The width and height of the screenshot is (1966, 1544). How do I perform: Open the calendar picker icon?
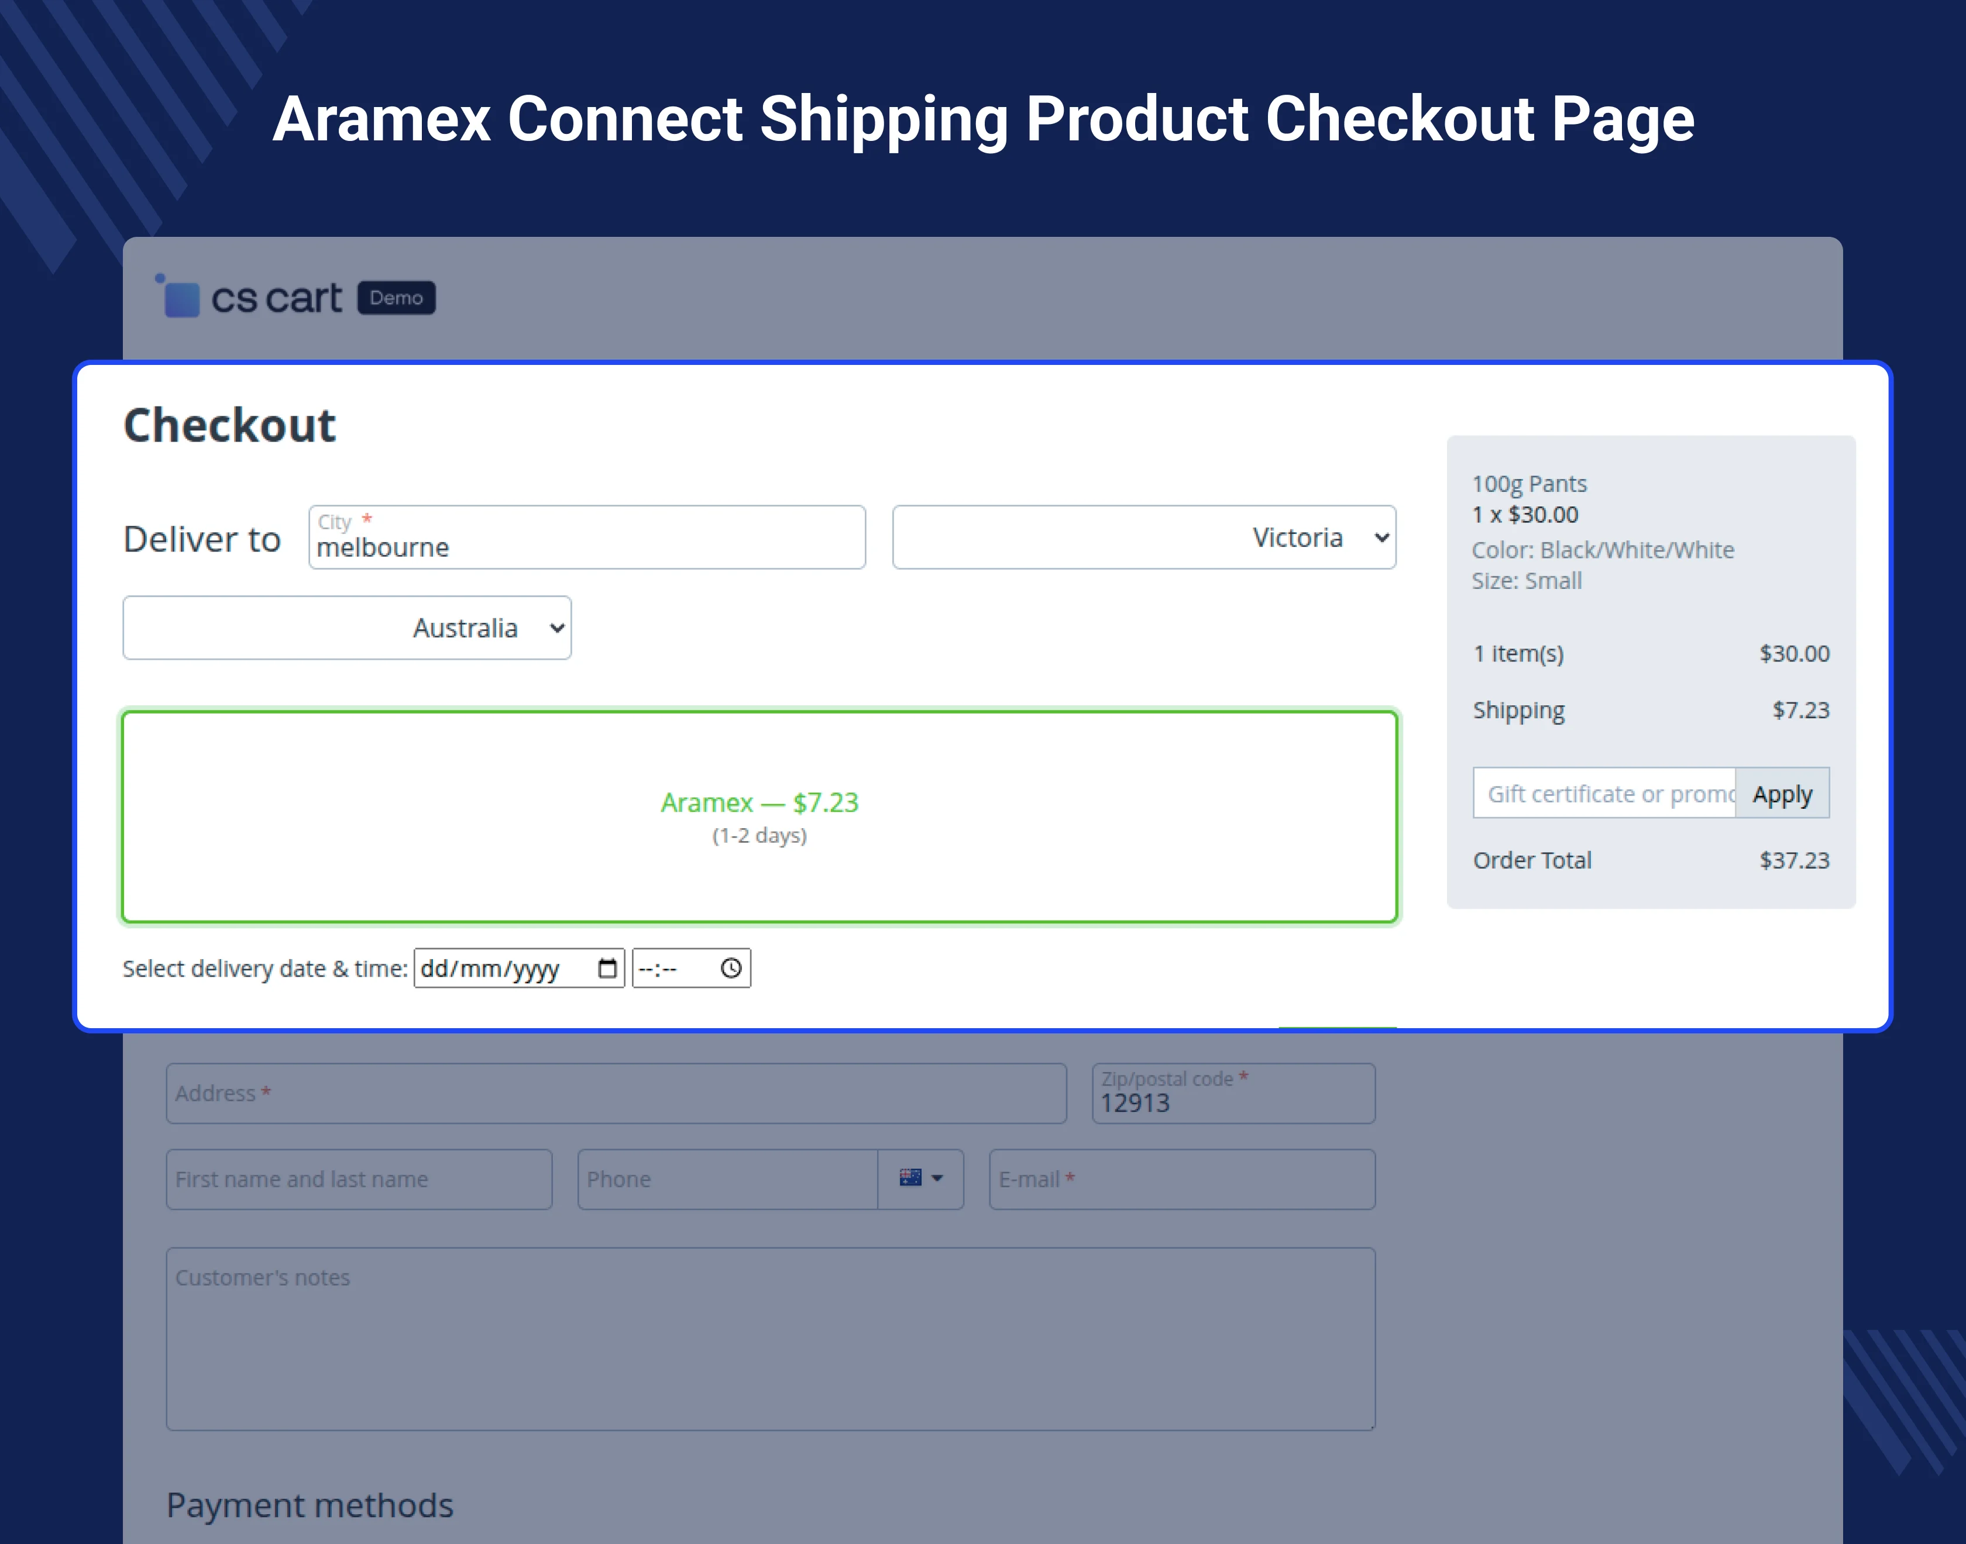(x=608, y=968)
